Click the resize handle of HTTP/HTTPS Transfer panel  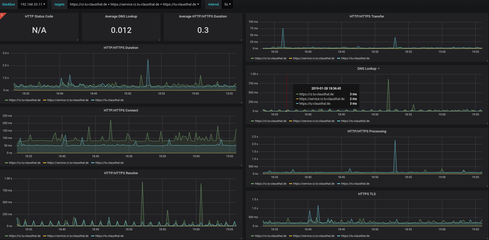point(487,61)
